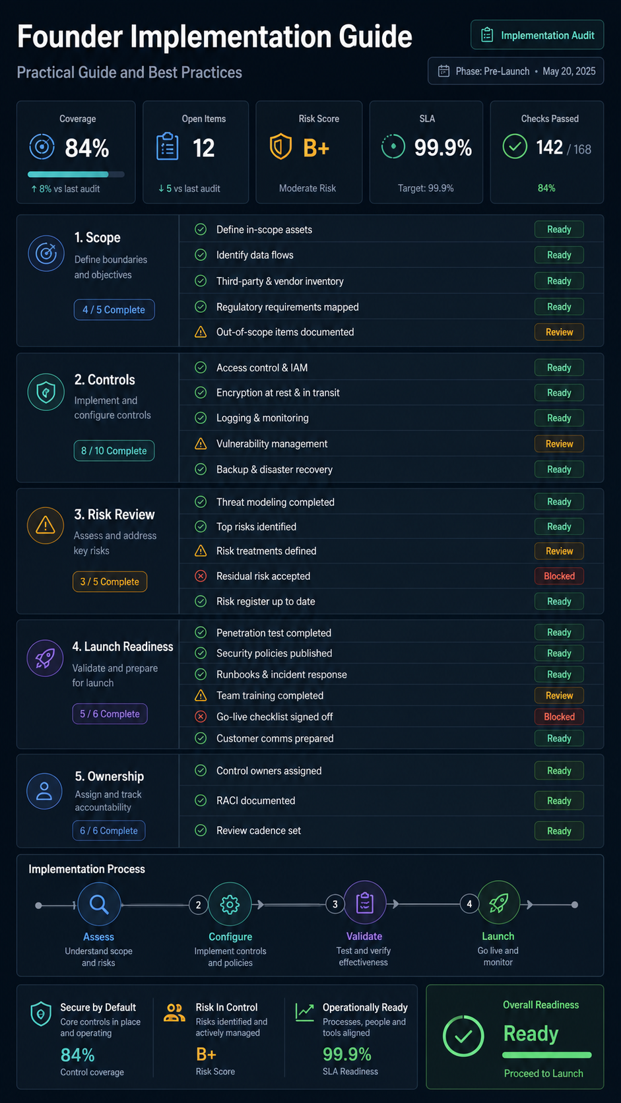Toggle check for Control owners assigned
Viewport: 621px width, 1103px height.
(x=201, y=771)
